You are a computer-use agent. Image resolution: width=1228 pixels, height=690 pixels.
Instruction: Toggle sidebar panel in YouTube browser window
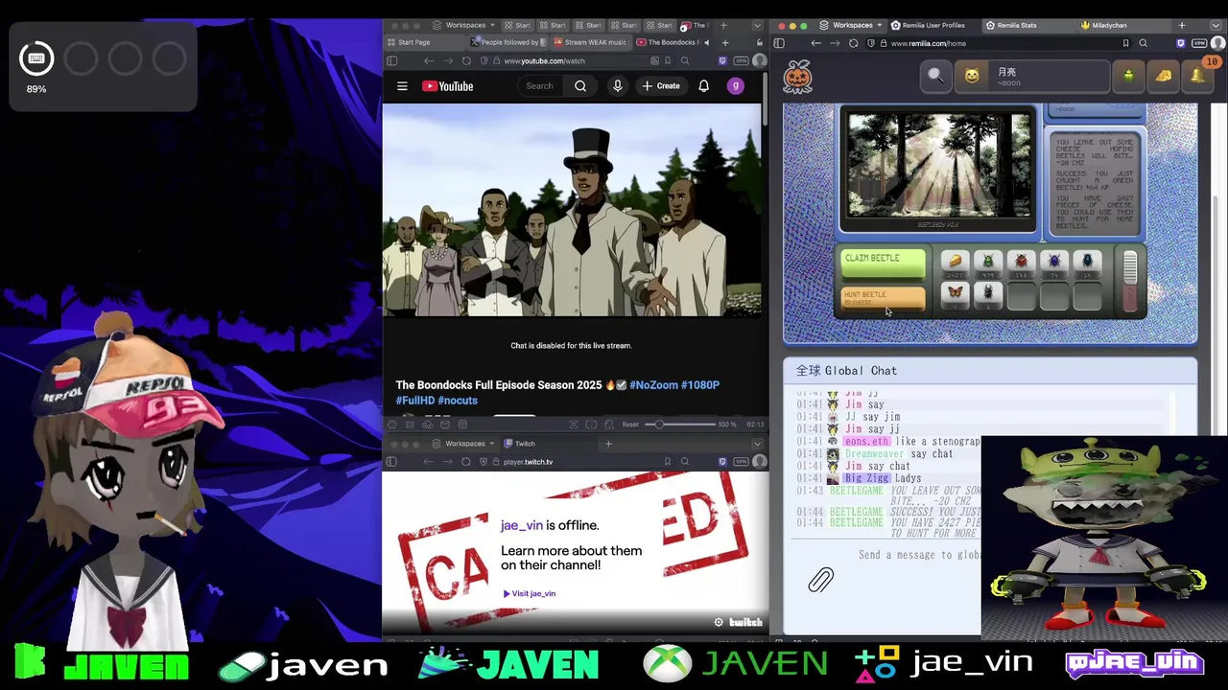point(391,60)
